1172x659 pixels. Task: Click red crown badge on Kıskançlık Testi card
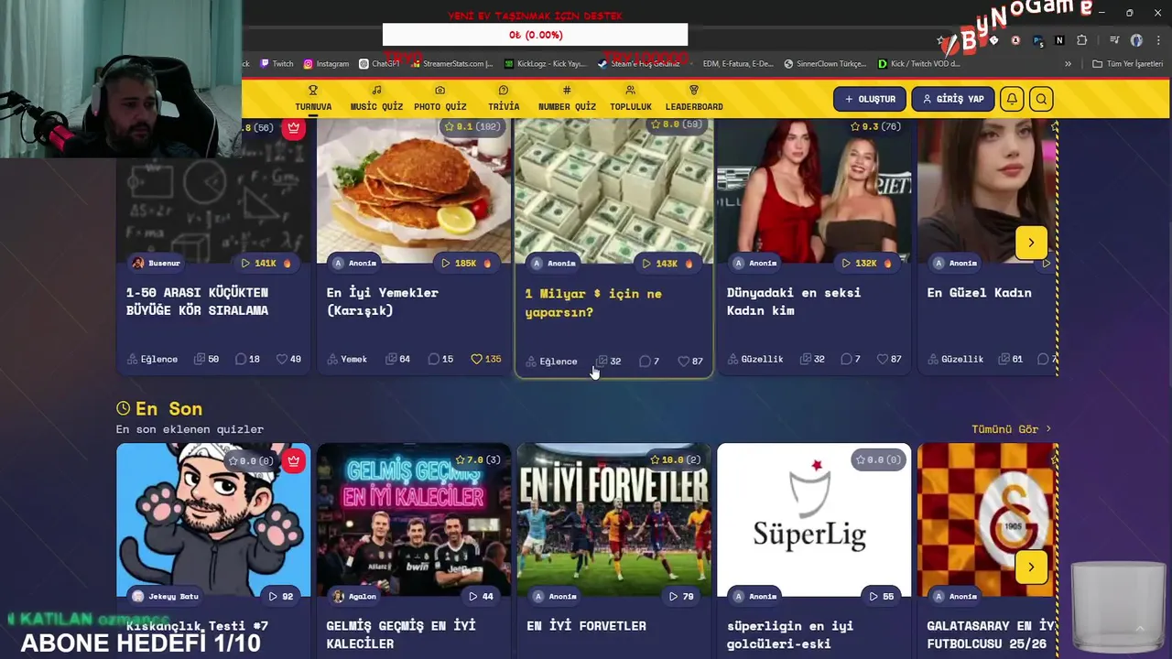pyautogui.click(x=293, y=460)
